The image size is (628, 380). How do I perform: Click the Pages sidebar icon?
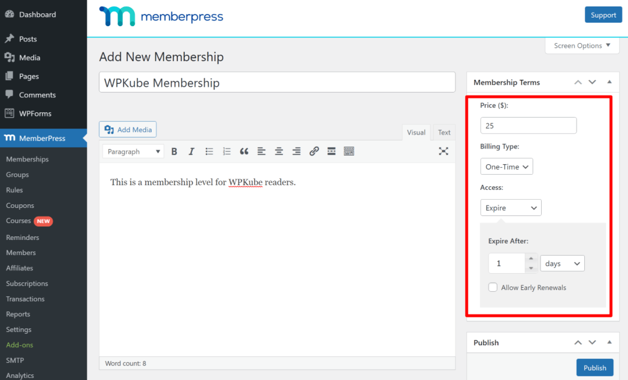[10, 76]
